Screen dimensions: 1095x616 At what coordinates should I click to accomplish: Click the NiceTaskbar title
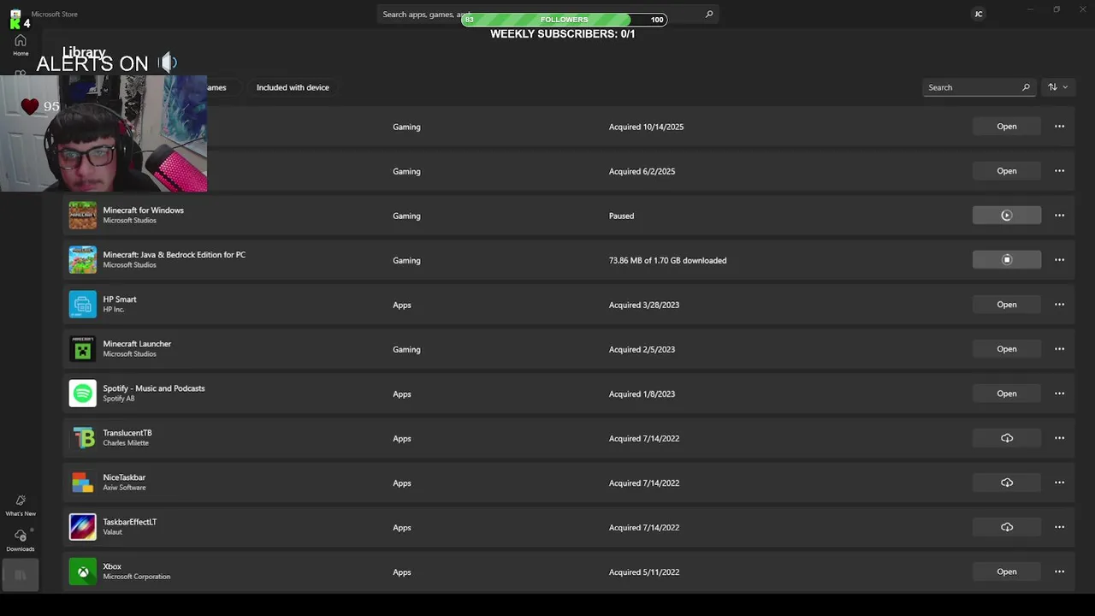tap(124, 477)
